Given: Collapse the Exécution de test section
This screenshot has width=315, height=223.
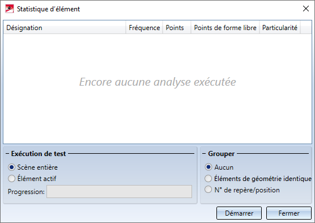Looking at the screenshot, I should click(x=7, y=154).
